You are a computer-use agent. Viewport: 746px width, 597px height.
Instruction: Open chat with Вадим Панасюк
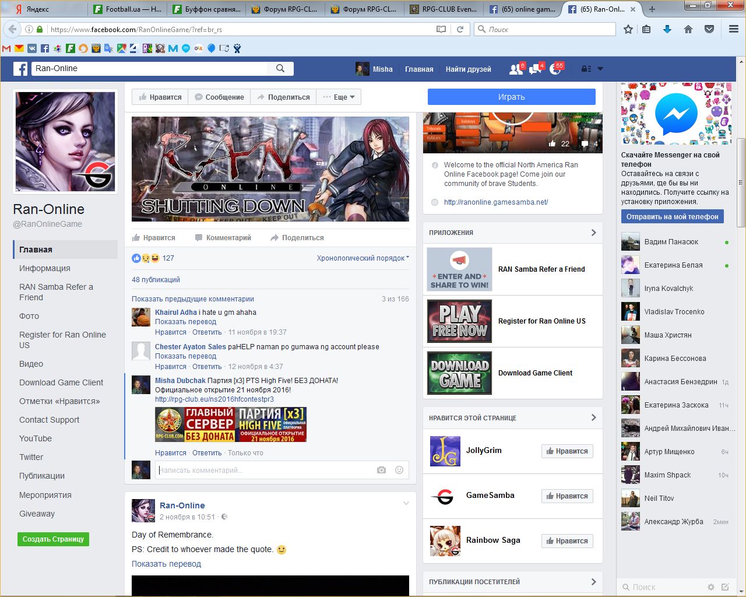[x=676, y=242]
